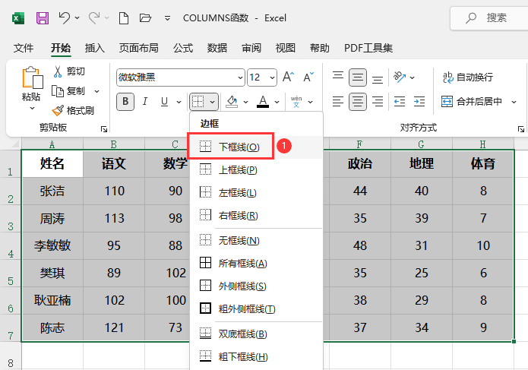The width and height of the screenshot is (528, 370).
Task: Undo the last action
Action: 64,17
